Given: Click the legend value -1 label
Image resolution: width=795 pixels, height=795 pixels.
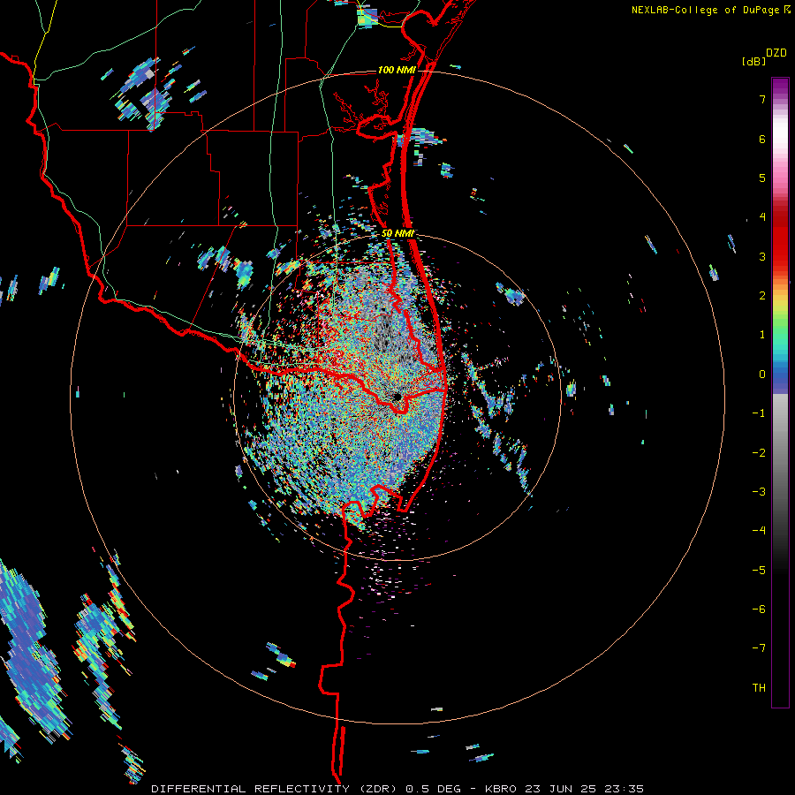Looking at the screenshot, I should click(x=759, y=413).
